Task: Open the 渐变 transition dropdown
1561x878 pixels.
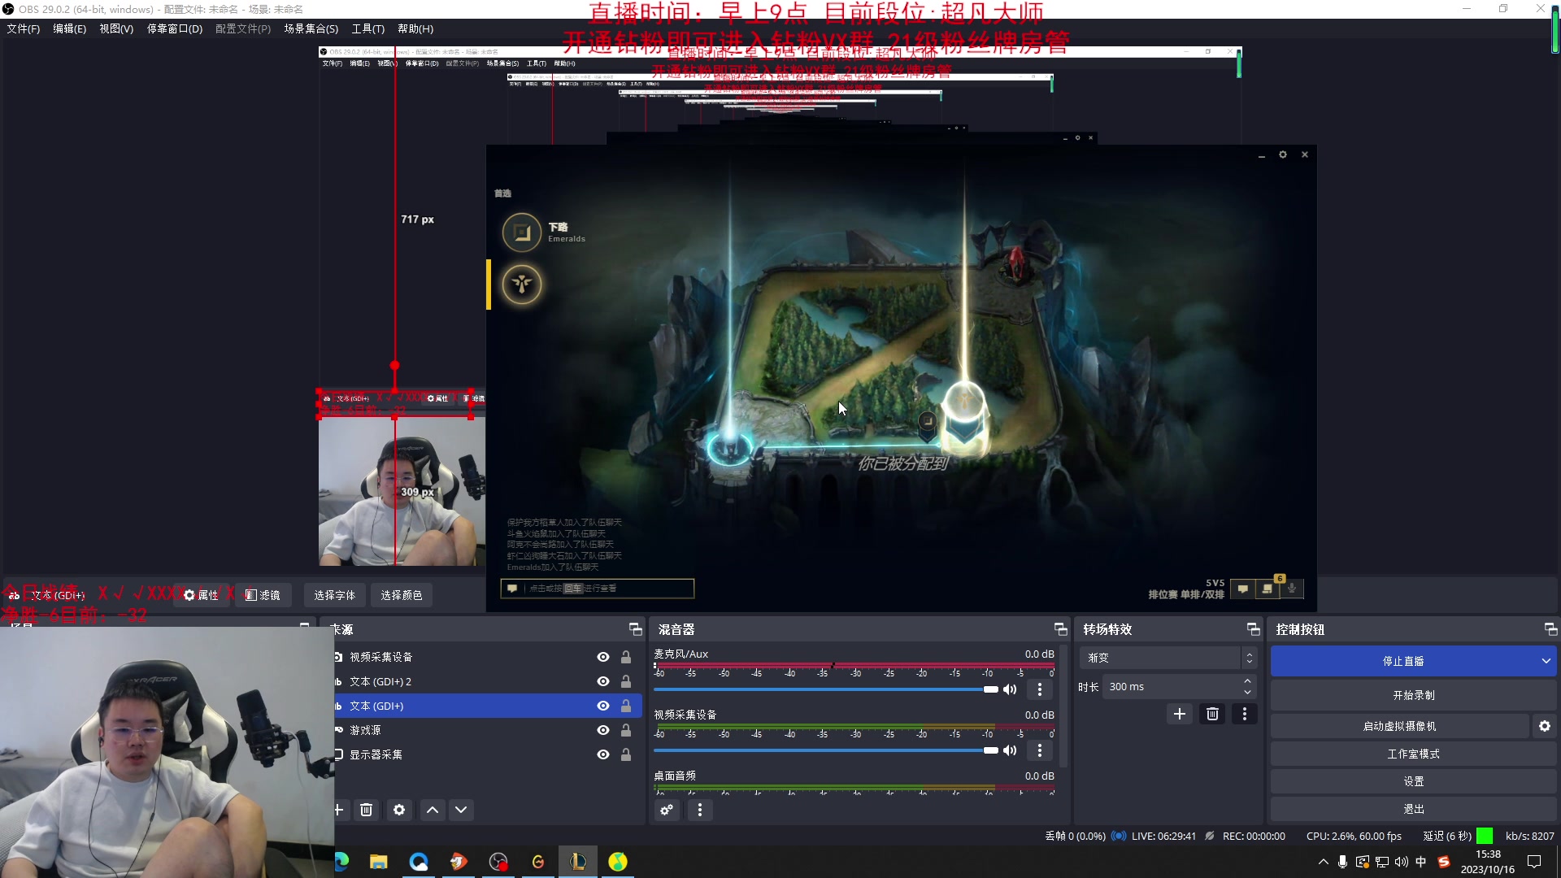Action: tap(1168, 658)
